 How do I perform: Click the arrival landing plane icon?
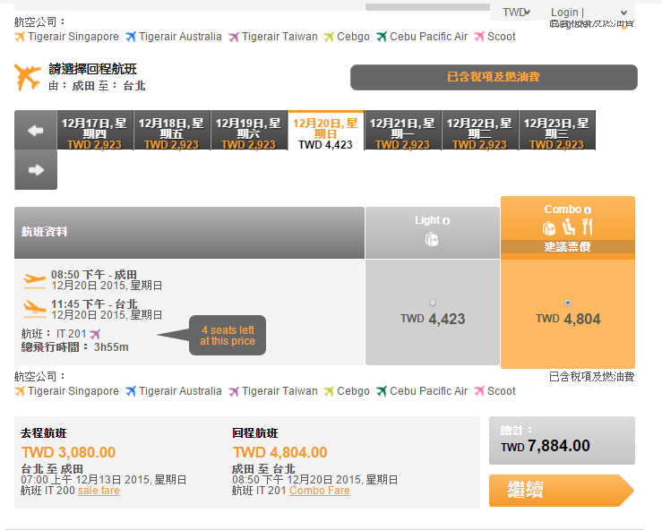pos(35,309)
